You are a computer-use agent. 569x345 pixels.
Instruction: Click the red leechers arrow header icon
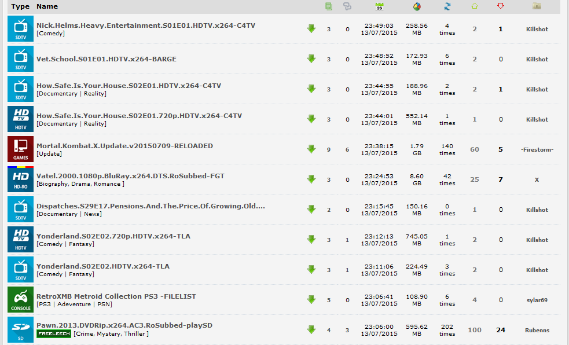(501, 6)
